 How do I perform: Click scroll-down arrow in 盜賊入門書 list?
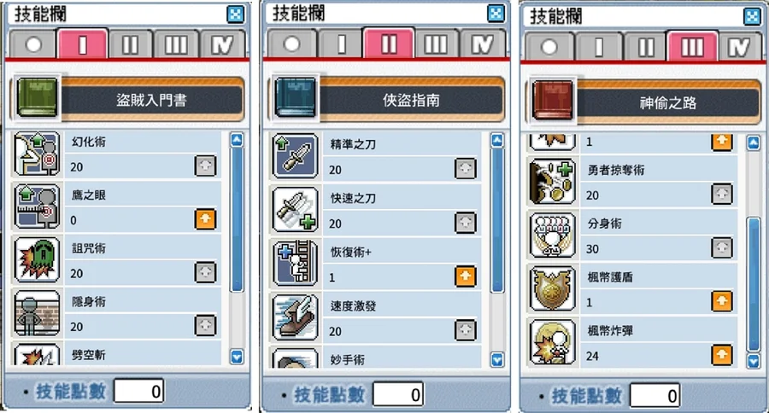(237, 357)
